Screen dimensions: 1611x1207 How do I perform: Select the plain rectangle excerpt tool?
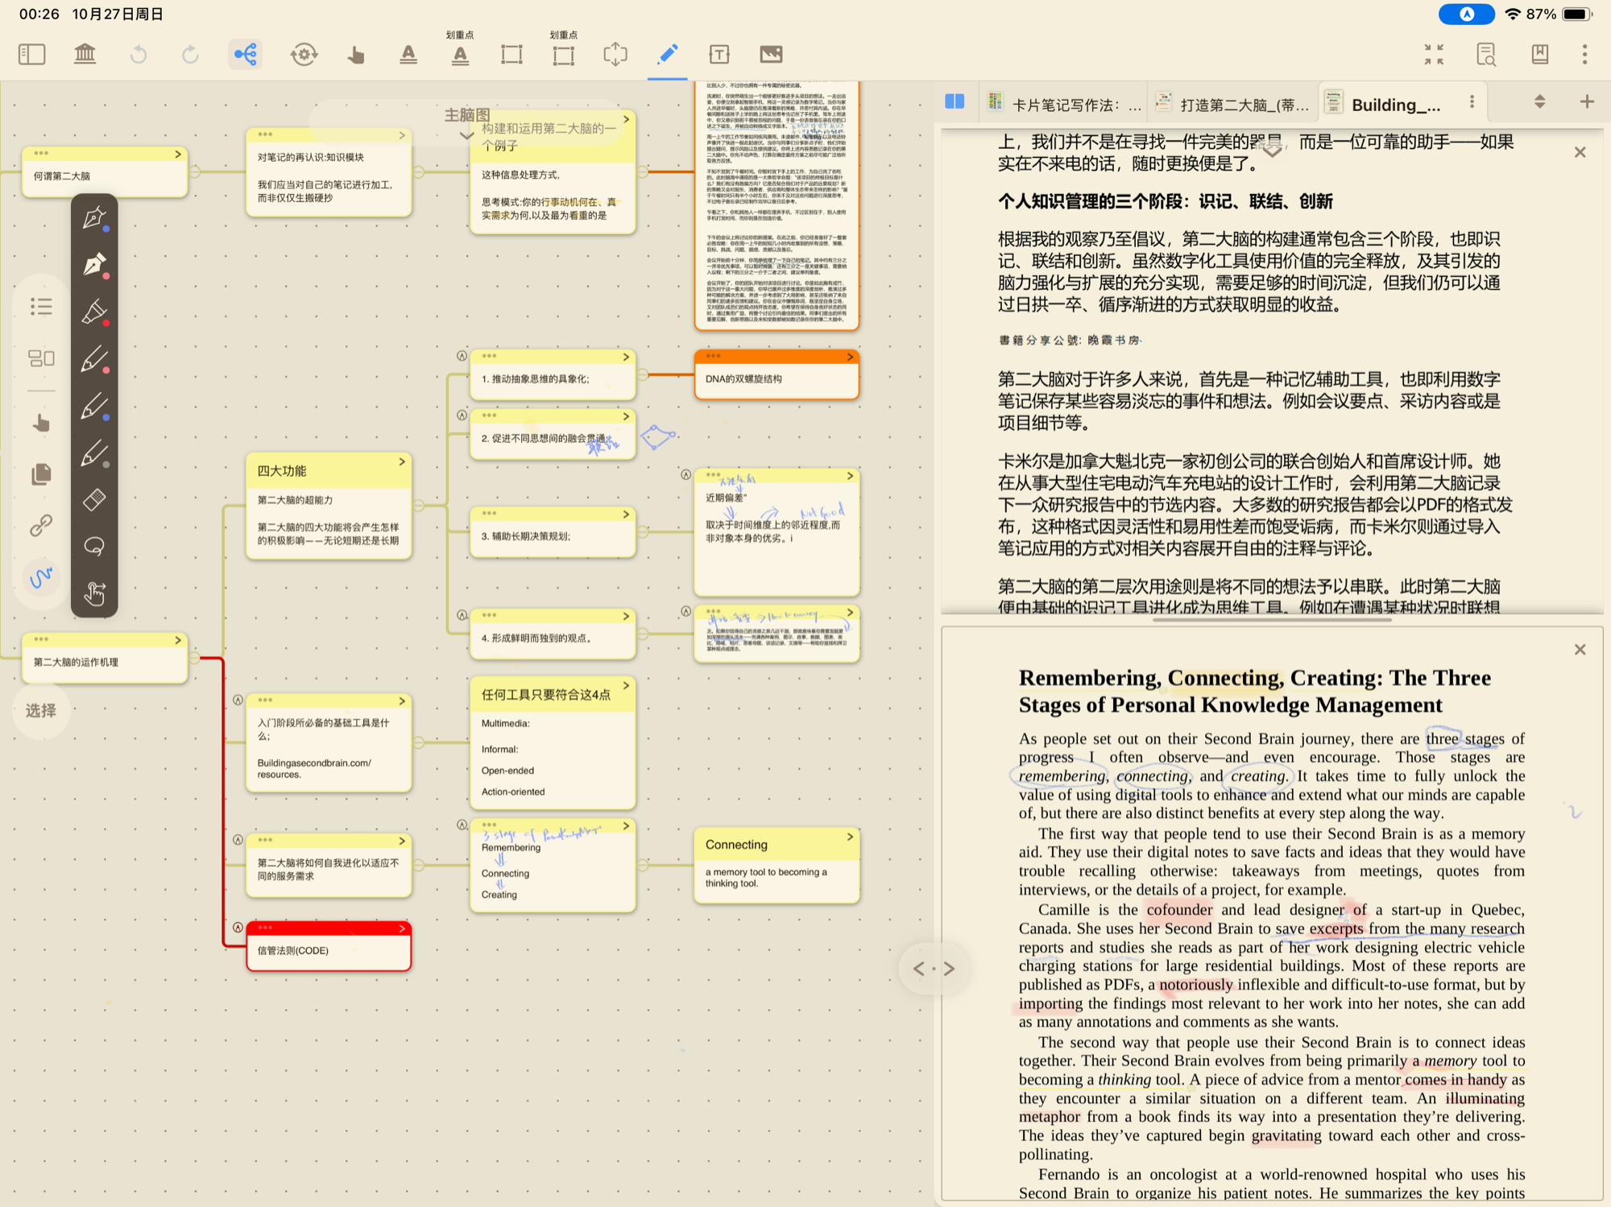511,55
